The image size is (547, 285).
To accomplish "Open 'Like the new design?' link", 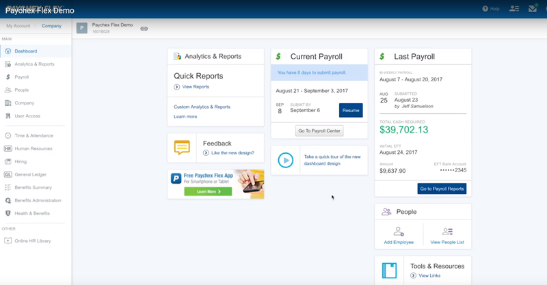I will pos(232,153).
